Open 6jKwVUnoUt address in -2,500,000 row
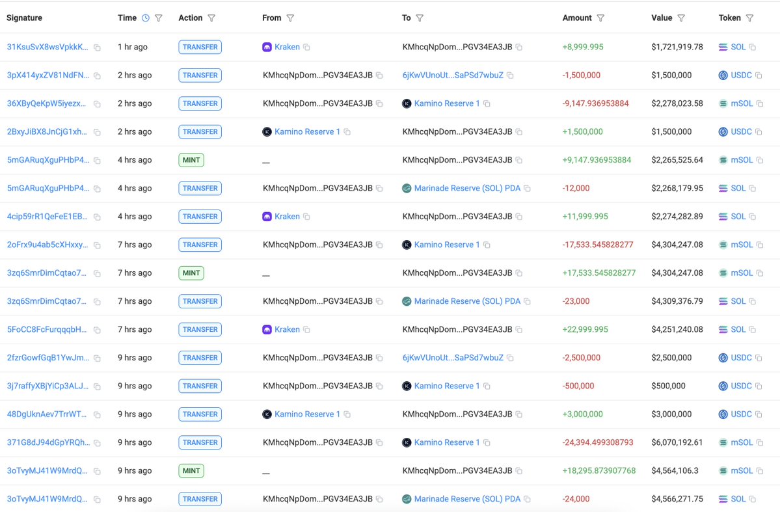Viewport: 780px width, 512px height. (453, 358)
